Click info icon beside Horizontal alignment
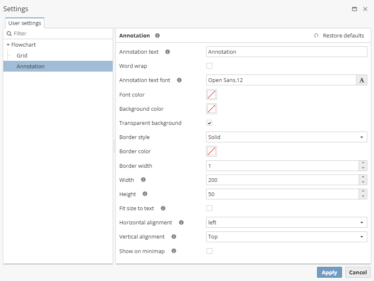 (x=181, y=223)
